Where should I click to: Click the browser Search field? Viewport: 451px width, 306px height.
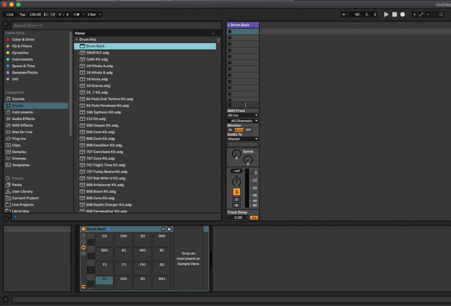tap(116, 25)
